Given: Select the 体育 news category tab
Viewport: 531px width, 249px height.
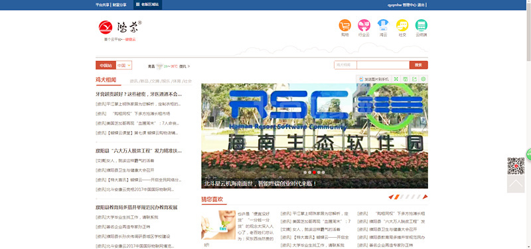Looking at the screenshot, I should tap(177, 81).
